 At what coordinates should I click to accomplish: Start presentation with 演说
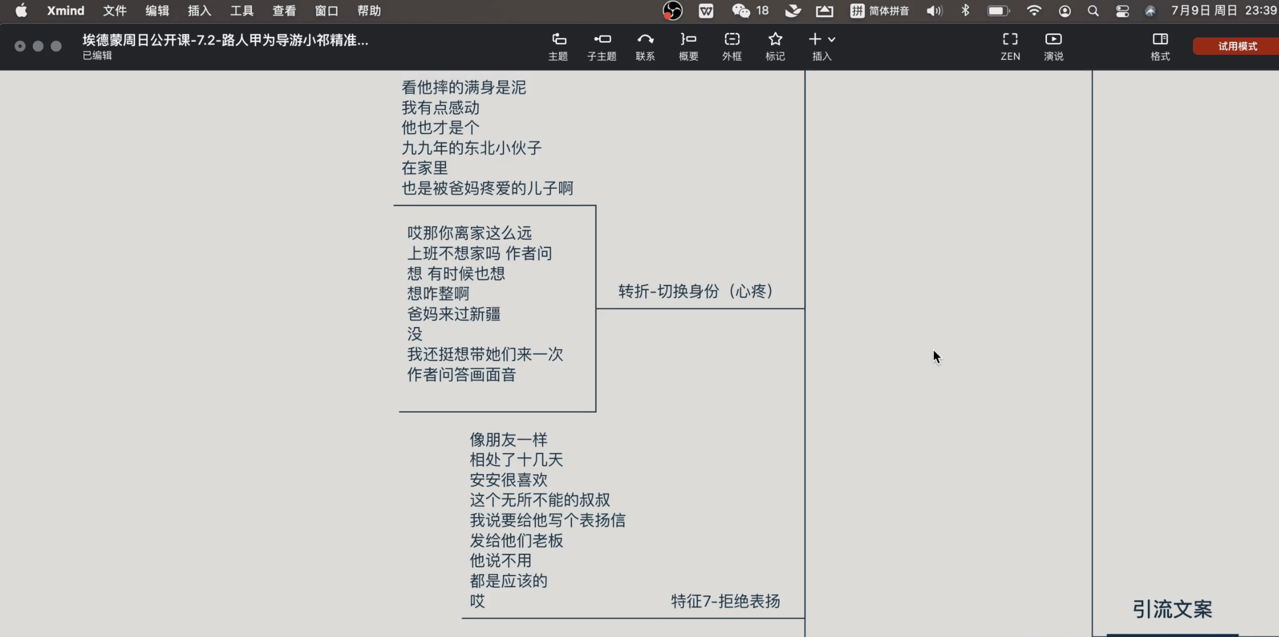(x=1054, y=47)
